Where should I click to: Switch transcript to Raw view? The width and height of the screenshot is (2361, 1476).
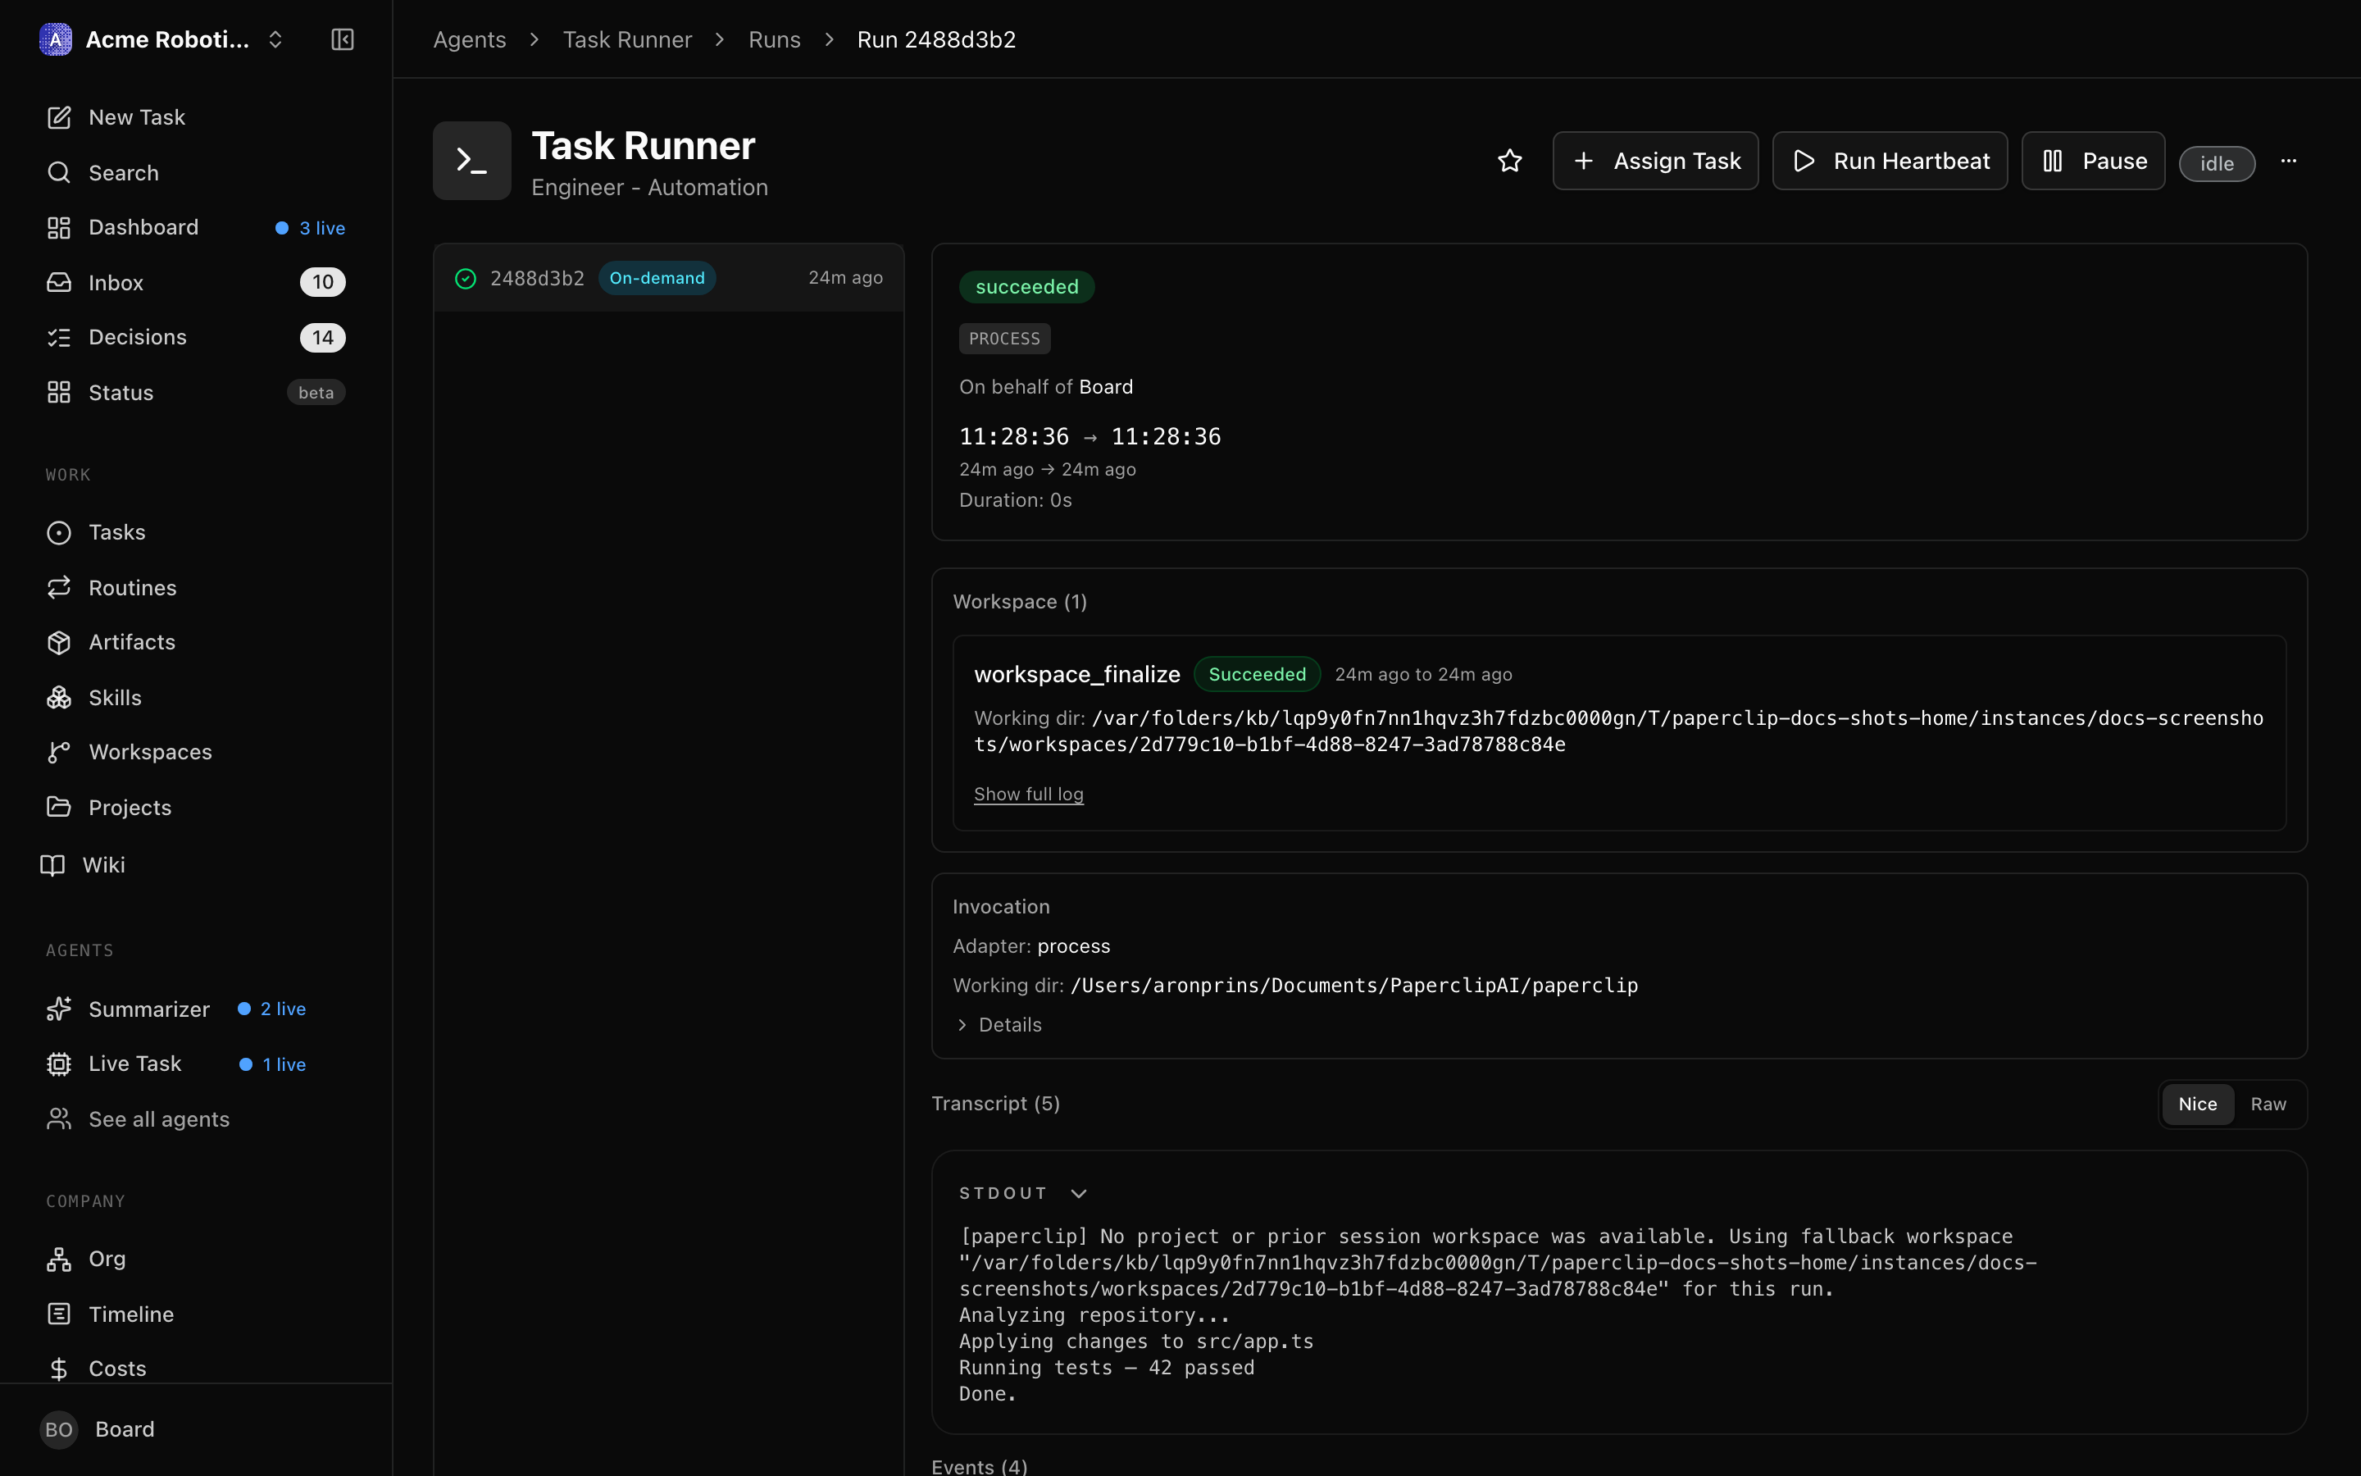click(2268, 1104)
